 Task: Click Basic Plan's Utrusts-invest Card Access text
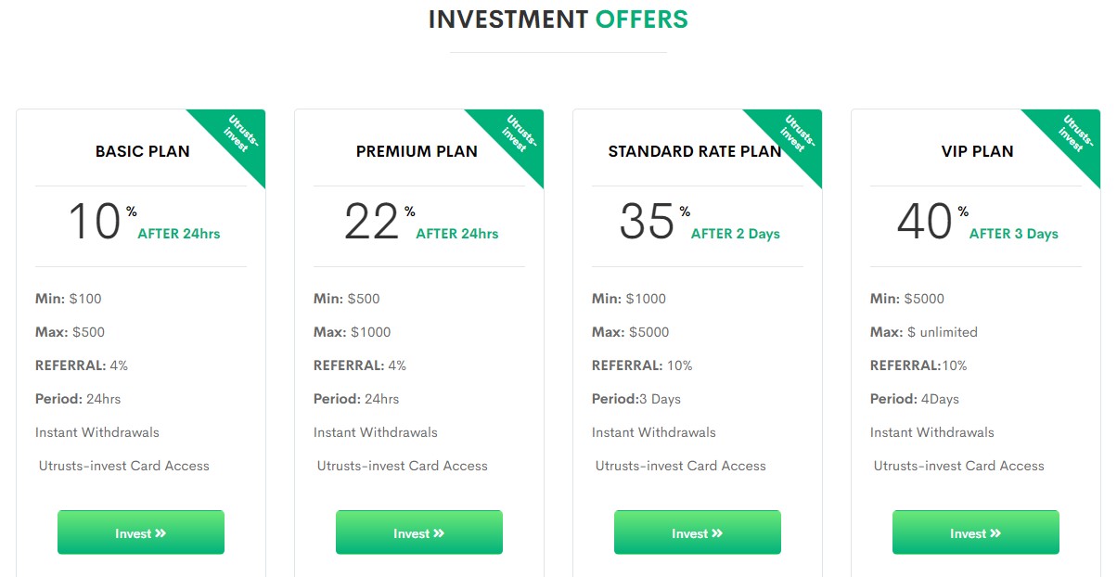[123, 466]
